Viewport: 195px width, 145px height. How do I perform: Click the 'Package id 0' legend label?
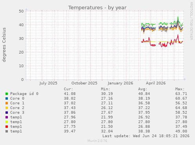(24, 94)
